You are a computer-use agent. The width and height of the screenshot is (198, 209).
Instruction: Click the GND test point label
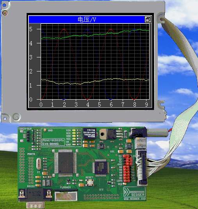point(50,130)
